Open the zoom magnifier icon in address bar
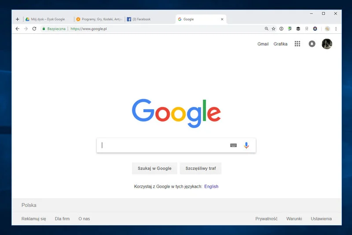The width and height of the screenshot is (352, 235). point(267,28)
